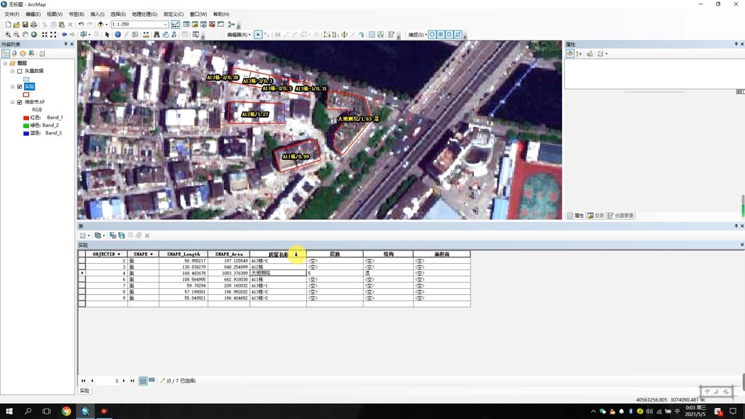Collapse the 图层 data frame tree node
This screenshot has width=745, height=419.
click(x=6, y=63)
